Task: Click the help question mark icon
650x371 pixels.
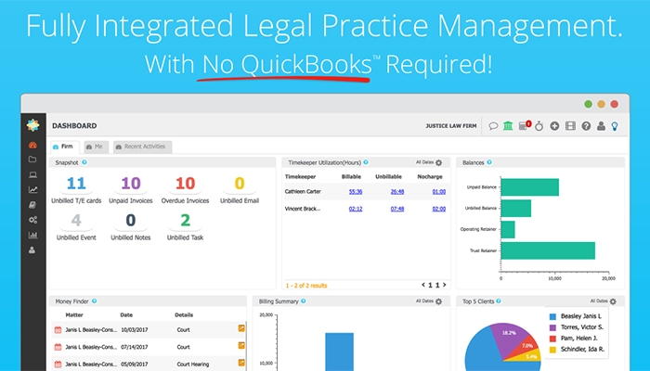Action: pyautogui.click(x=585, y=126)
